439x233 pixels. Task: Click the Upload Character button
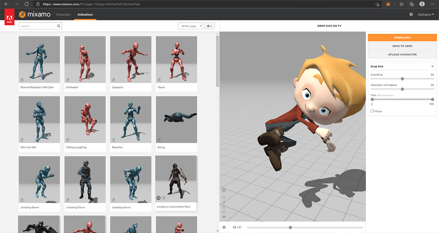click(402, 54)
